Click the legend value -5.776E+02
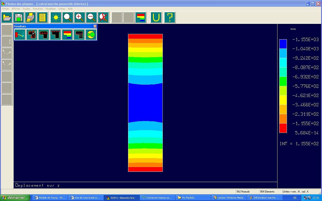Image resolution: width=322 pixels, height=201 pixels. pos(305,86)
